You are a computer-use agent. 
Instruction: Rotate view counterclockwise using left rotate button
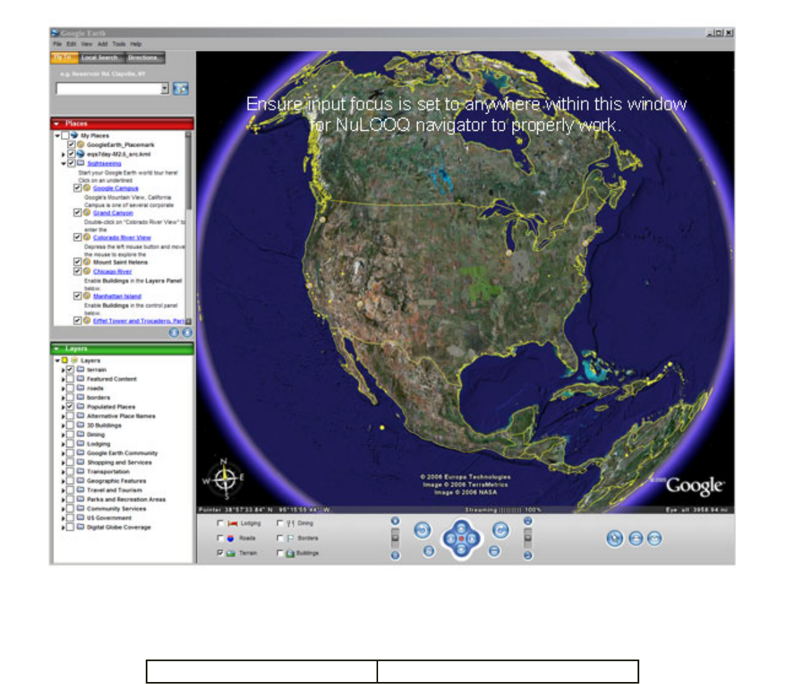[422, 530]
